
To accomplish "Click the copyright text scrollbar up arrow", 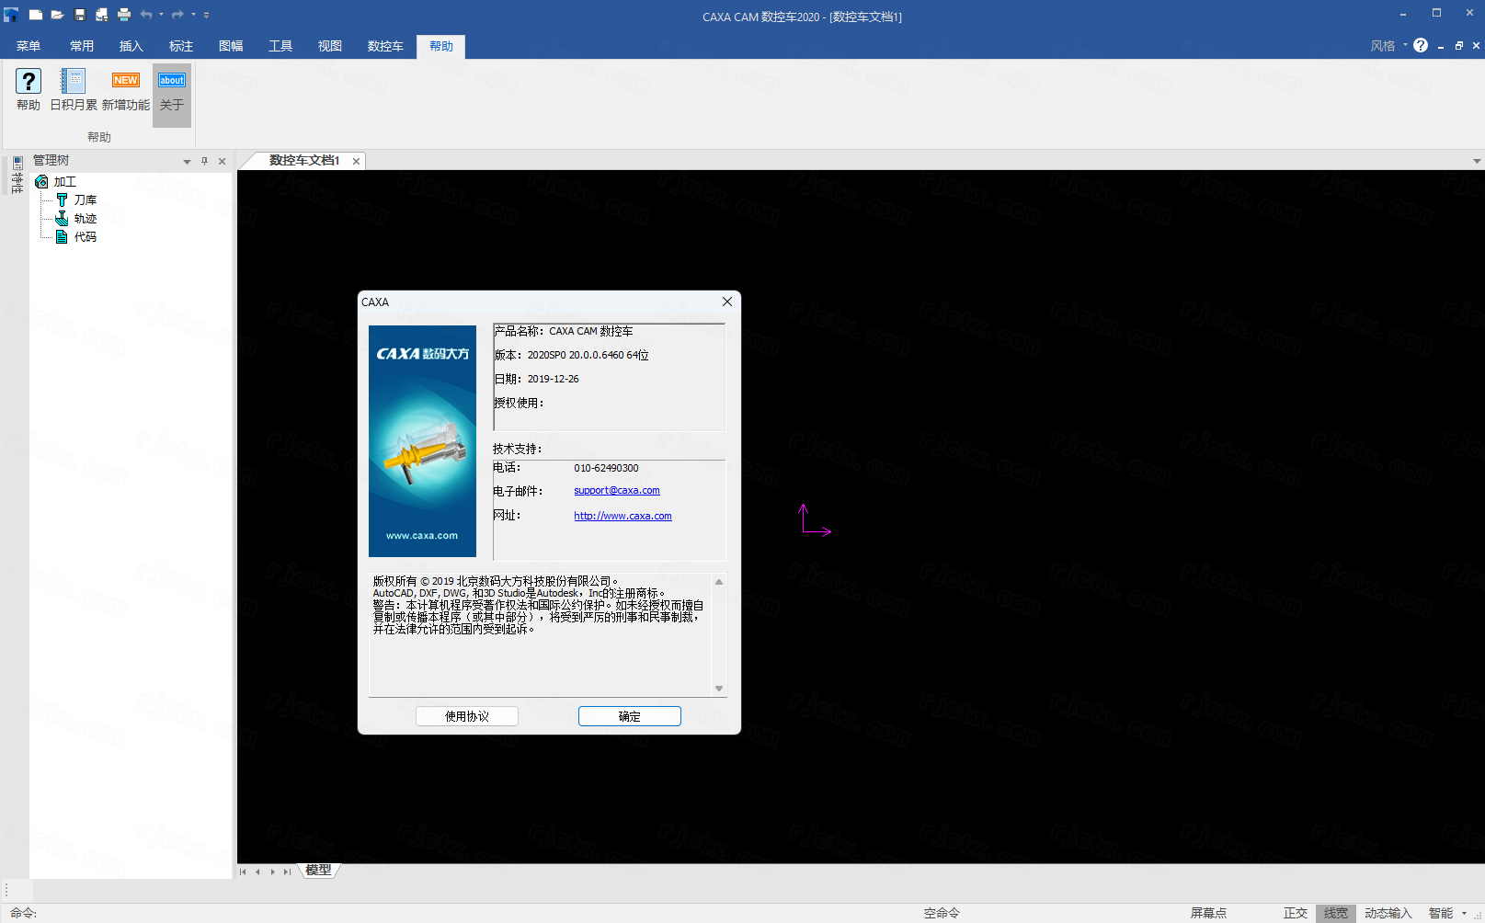I will (719, 582).
